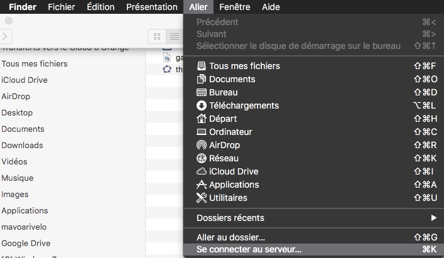Open the Applications entry in Aller menu
Image resolution: width=444 pixels, height=258 pixels.
pyautogui.click(x=234, y=185)
